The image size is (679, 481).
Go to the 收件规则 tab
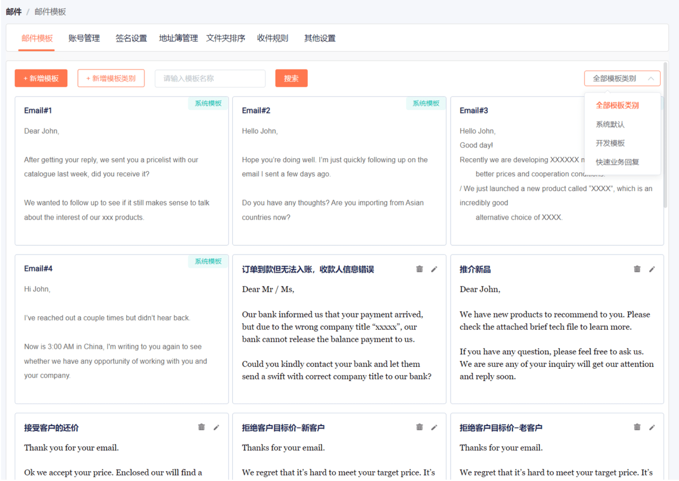[273, 38]
